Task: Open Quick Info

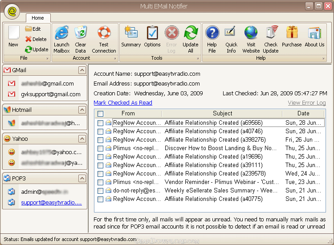Action: pos(231,39)
